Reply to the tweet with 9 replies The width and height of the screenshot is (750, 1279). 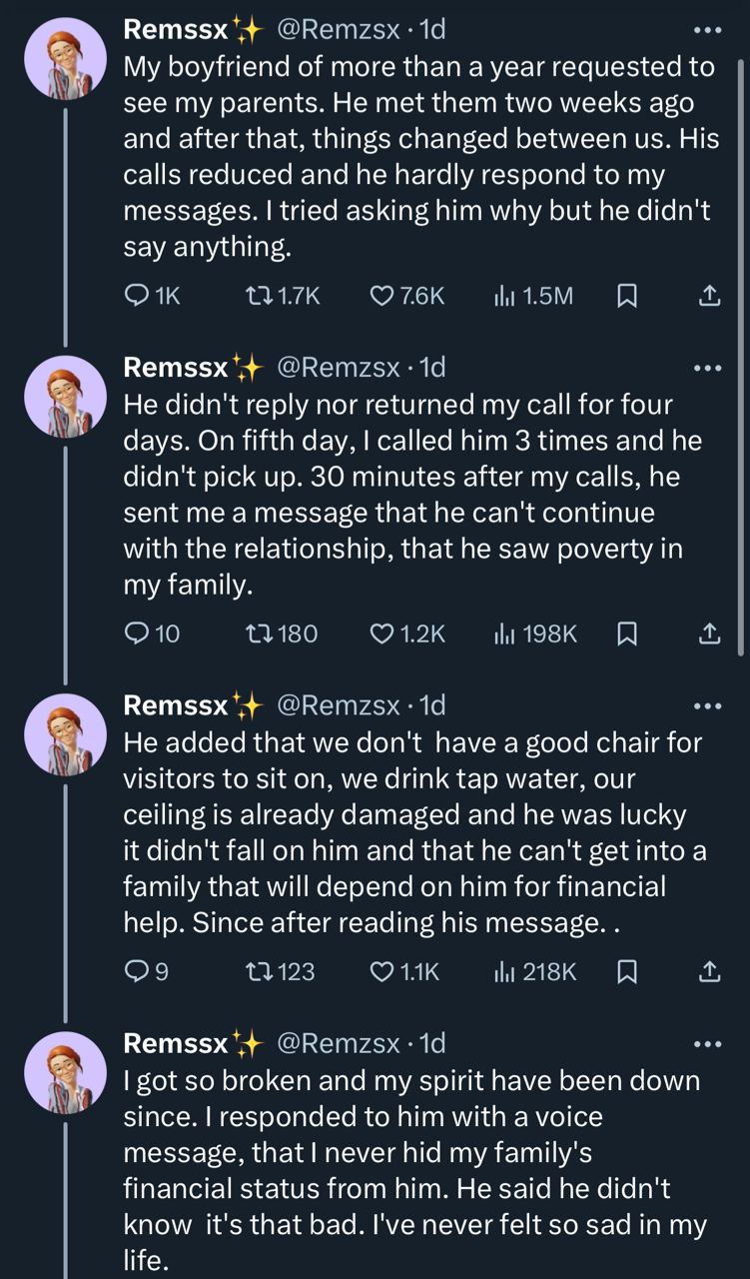point(139,970)
